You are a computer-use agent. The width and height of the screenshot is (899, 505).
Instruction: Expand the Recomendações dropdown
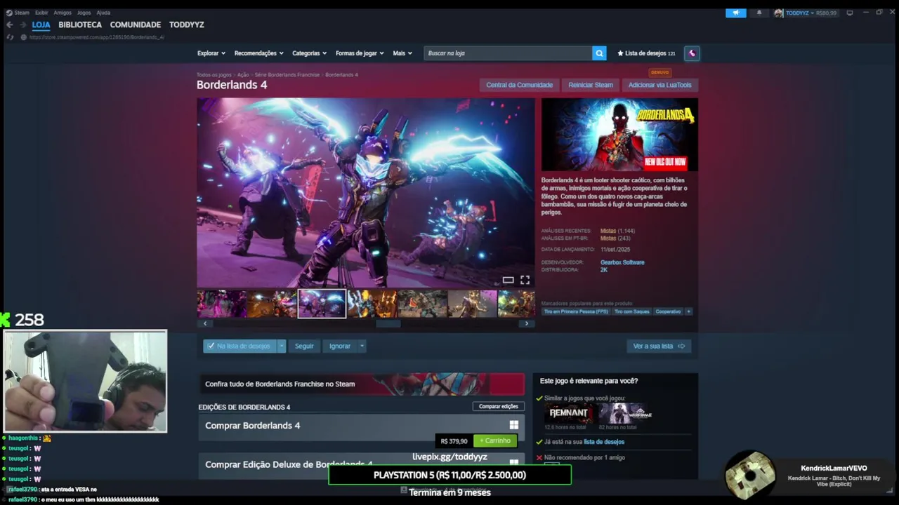[x=259, y=53]
